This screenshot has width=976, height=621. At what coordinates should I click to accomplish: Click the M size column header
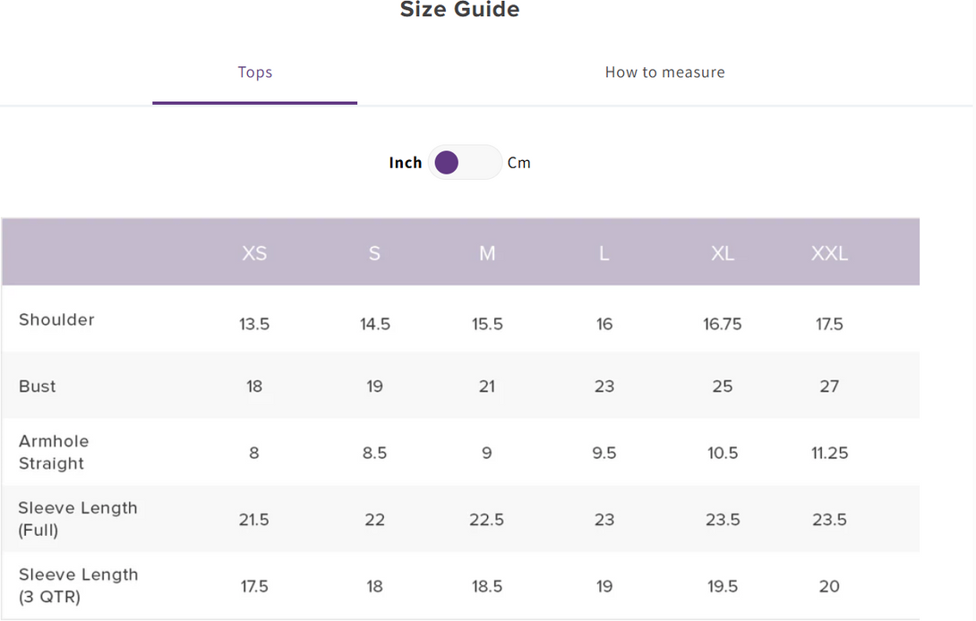pos(487,253)
